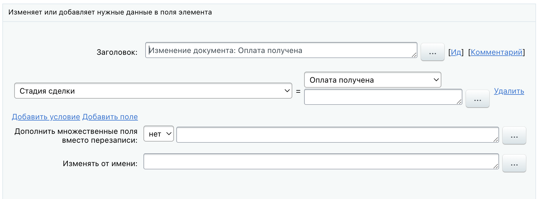The width and height of the screenshot is (539, 199).
Task: Click resize handle of the stage value textarea
Action: [x=459, y=102]
